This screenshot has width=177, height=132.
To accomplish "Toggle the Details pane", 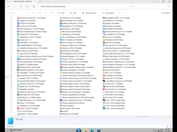I will [x=166, y=13].
